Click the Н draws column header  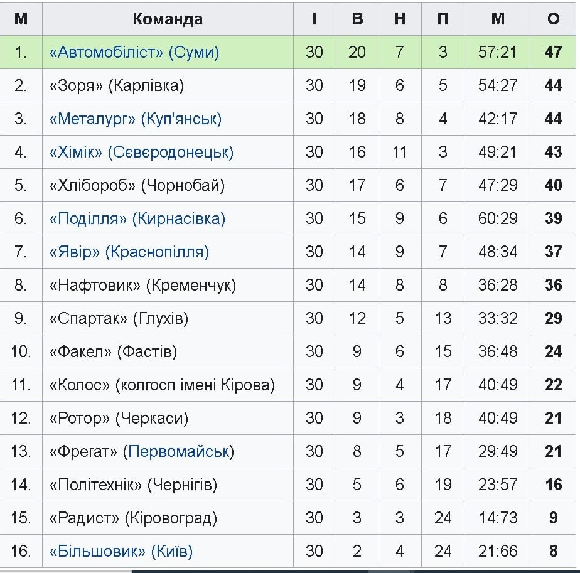(x=400, y=19)
